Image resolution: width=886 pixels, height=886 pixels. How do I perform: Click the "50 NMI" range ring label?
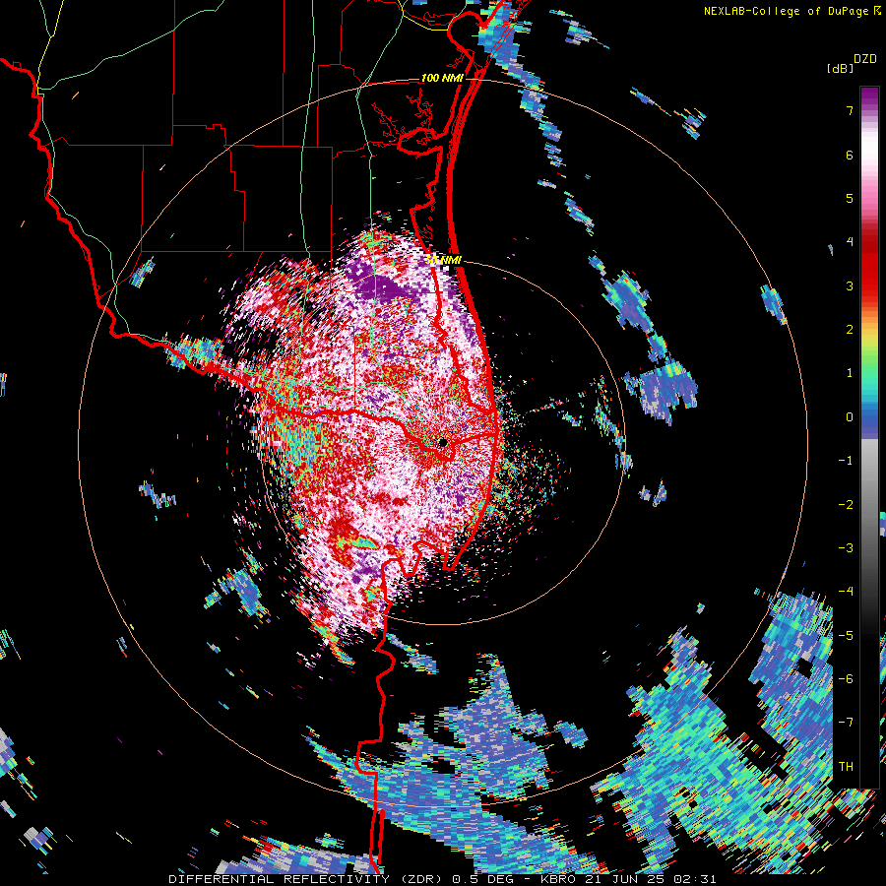pos(444,261)
